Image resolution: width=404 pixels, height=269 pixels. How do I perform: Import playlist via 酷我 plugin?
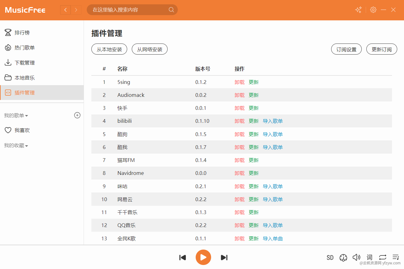[x=273, y=147]
